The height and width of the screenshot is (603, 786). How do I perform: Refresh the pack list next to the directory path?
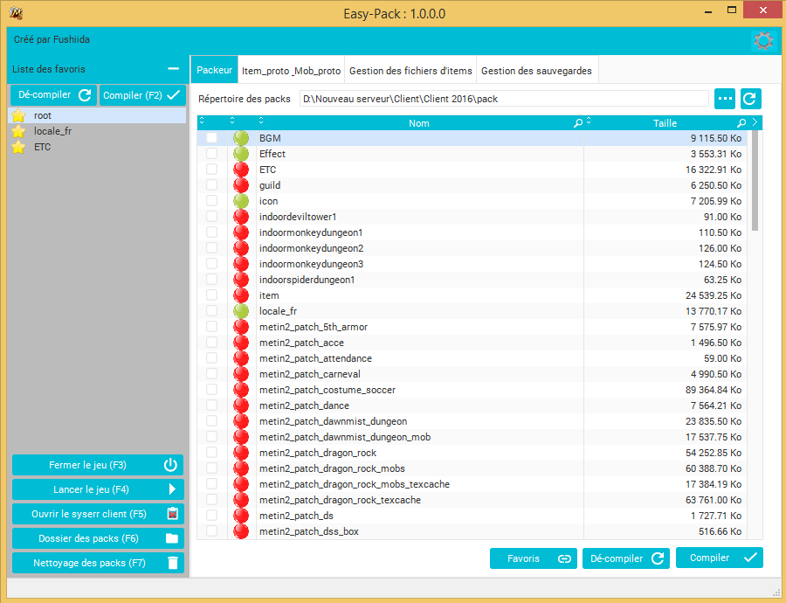pyautogui.click(x=750, y=99)
